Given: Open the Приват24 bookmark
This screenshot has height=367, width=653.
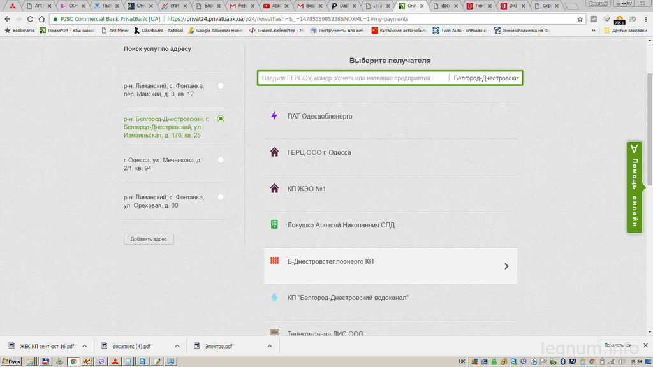Looking at the screenshot, I should [x=67, y=31].
